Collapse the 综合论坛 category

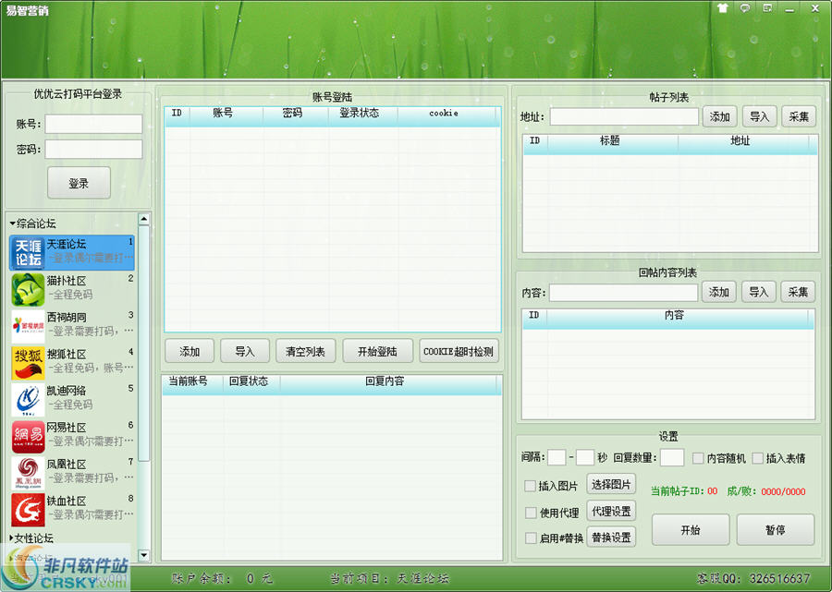pyautogui.click(x=32, y=223)
